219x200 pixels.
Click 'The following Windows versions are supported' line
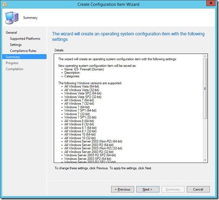click(90, 83)
